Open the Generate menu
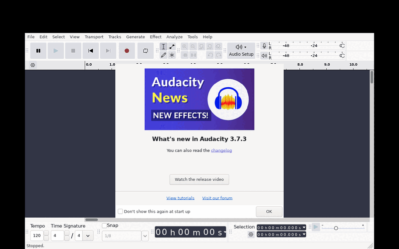399x249 pixels. pos(135,37)
